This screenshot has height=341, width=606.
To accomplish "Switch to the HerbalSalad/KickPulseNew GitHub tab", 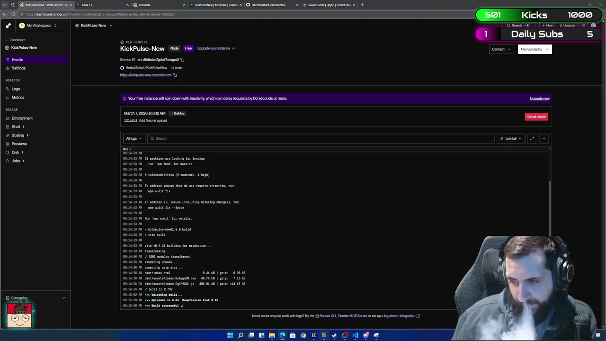I will [272, 5].
